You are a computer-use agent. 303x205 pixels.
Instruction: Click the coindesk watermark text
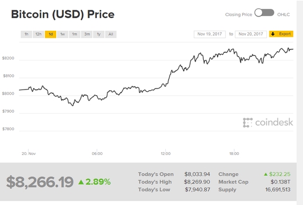274,122
